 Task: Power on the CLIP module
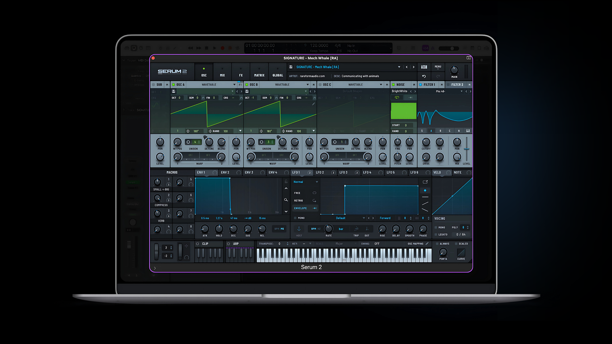point(197,244)
